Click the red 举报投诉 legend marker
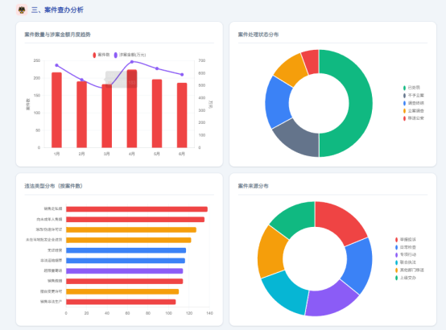This screenshot has width=446, height=330. pyautogui.click(x=397, y=240)
